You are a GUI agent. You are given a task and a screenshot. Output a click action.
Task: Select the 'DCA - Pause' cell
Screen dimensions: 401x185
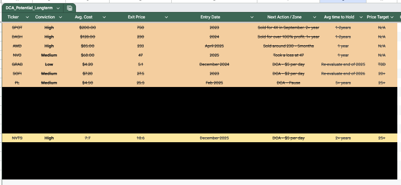coord(289,83)
